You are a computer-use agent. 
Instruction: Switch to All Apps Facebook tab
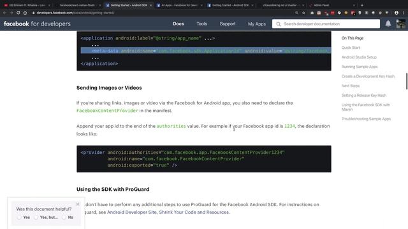click(179, 5)
